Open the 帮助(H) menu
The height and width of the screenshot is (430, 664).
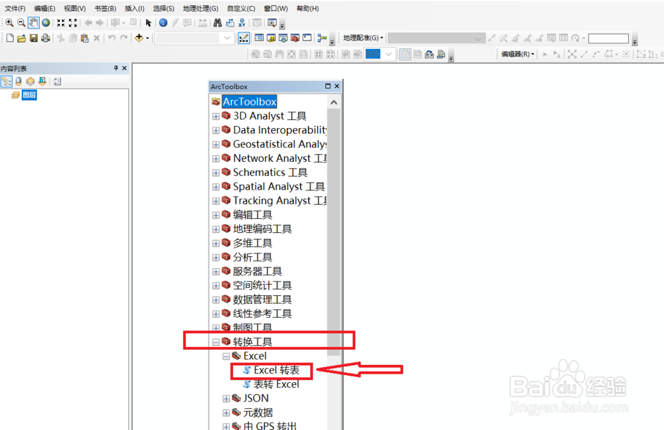307,9
